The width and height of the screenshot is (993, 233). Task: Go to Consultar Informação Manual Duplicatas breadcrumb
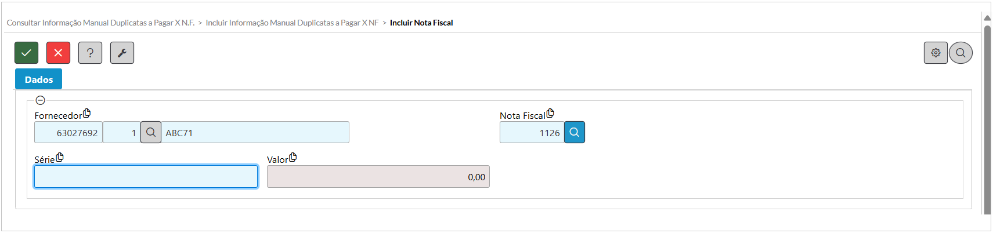point(100,23)
